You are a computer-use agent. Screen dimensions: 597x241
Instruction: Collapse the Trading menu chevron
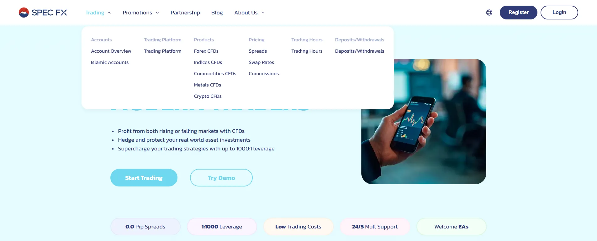tap(109, 13)
